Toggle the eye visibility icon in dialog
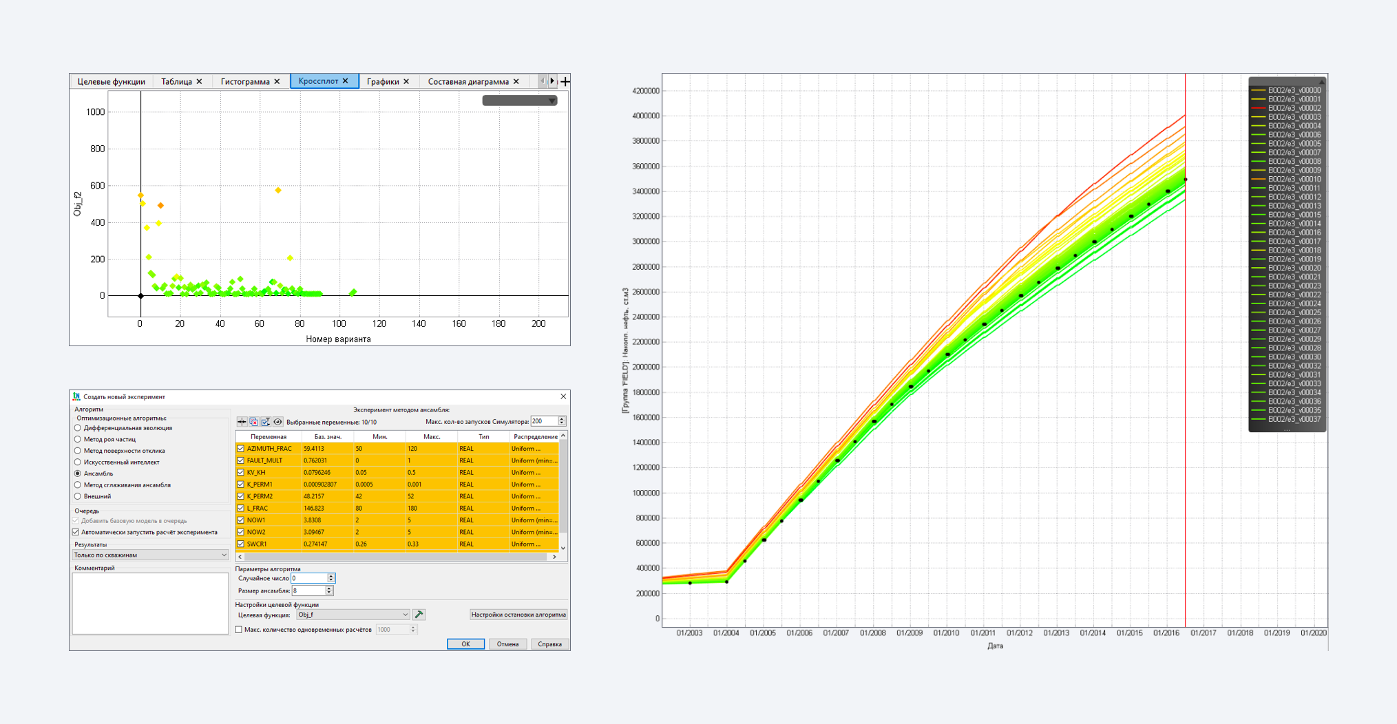The image size is (1397, 724). point(278,422)
